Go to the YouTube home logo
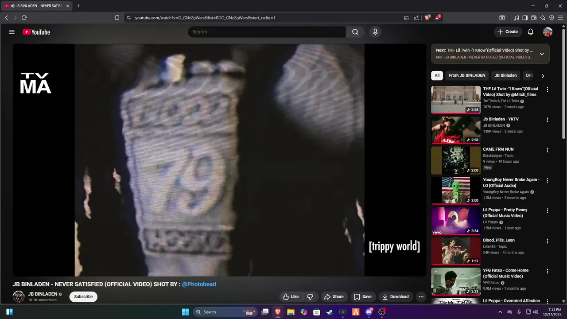 pos(36,32)
